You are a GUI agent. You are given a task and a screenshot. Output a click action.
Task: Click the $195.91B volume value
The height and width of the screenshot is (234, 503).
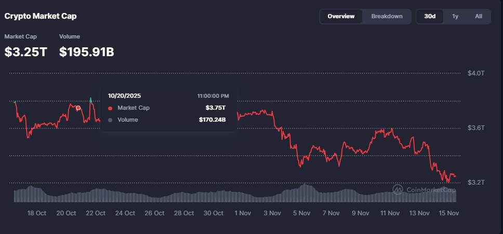(x=86, y=52)
